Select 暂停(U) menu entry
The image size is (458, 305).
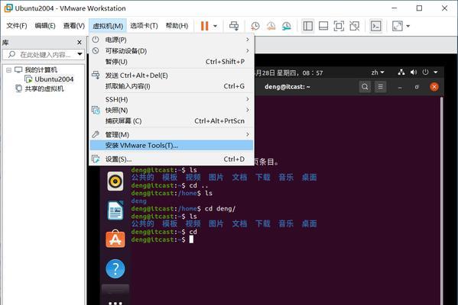[x=171, y=62]
